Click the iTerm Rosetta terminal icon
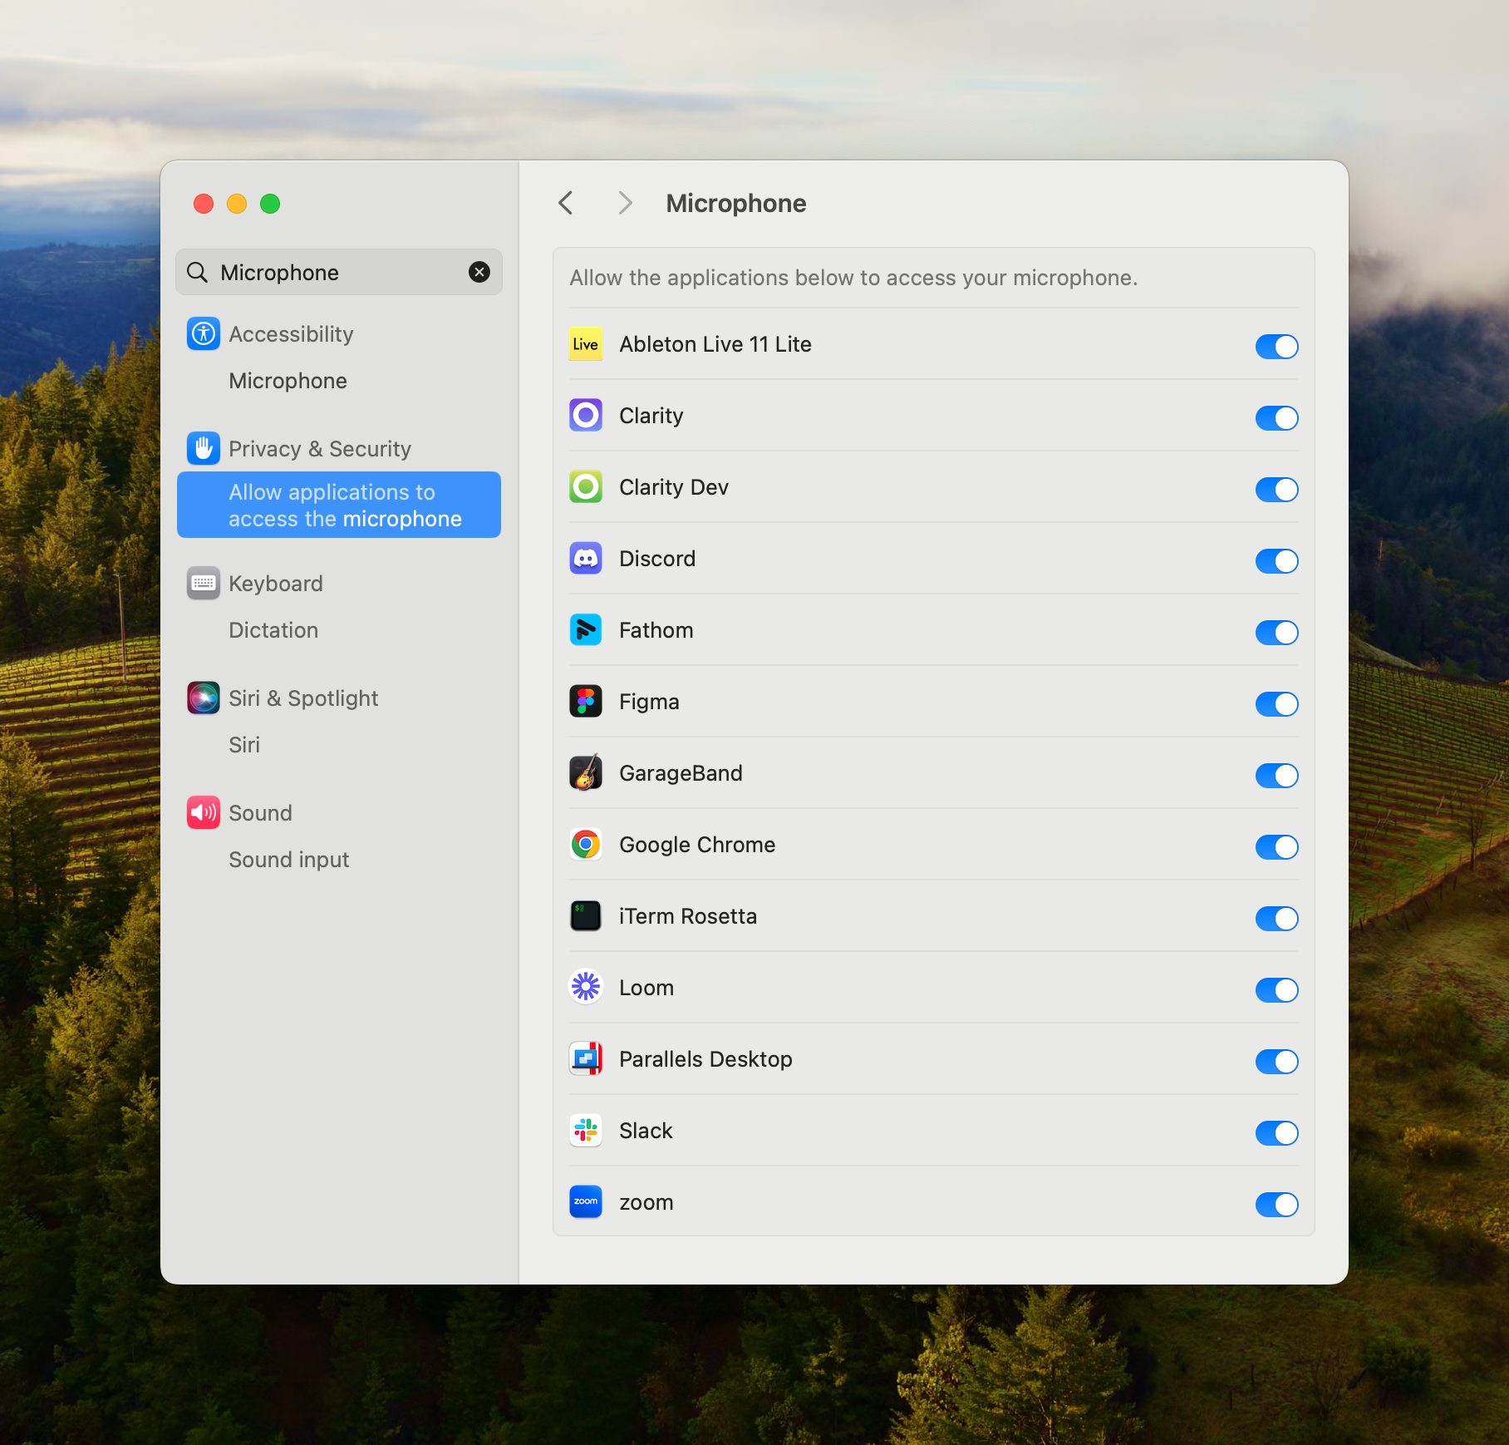The height and width of the screenshot is (1445, 1509). click(x=586, y=916)
